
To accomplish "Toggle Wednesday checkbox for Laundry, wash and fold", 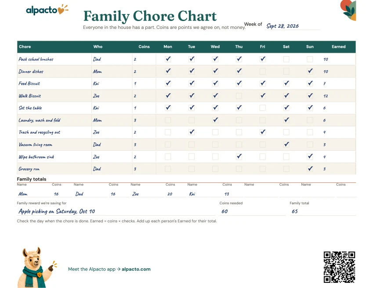I will pyautogui.click(x=215, y=120).
